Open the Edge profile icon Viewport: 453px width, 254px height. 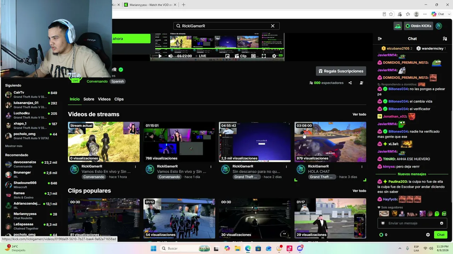pyautogui.click(x=417, y=14)
